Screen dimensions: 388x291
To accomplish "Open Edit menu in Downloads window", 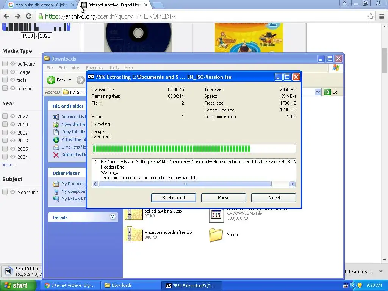I will tap(62, 68).
